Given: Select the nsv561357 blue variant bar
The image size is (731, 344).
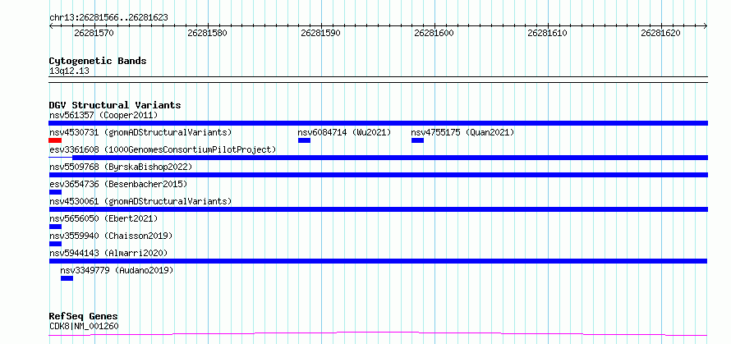Looking at the screenshot, I should (379, 123).
